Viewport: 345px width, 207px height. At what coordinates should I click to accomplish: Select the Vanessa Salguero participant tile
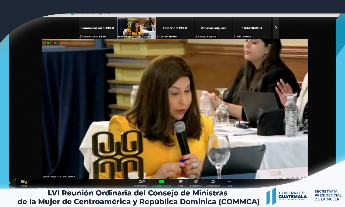[x=213, y=28]
